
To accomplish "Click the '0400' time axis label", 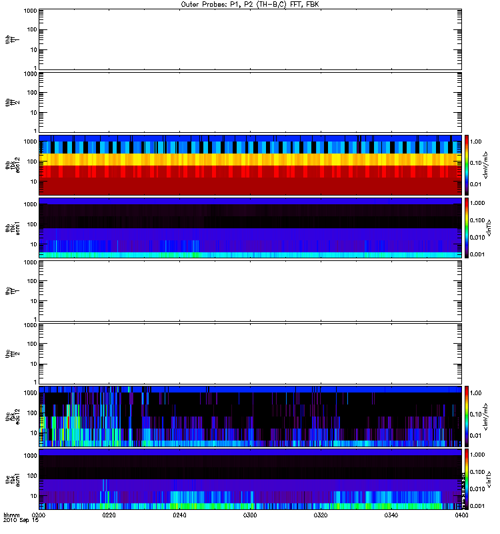I will pyautogui.click(x=461, y=515).
